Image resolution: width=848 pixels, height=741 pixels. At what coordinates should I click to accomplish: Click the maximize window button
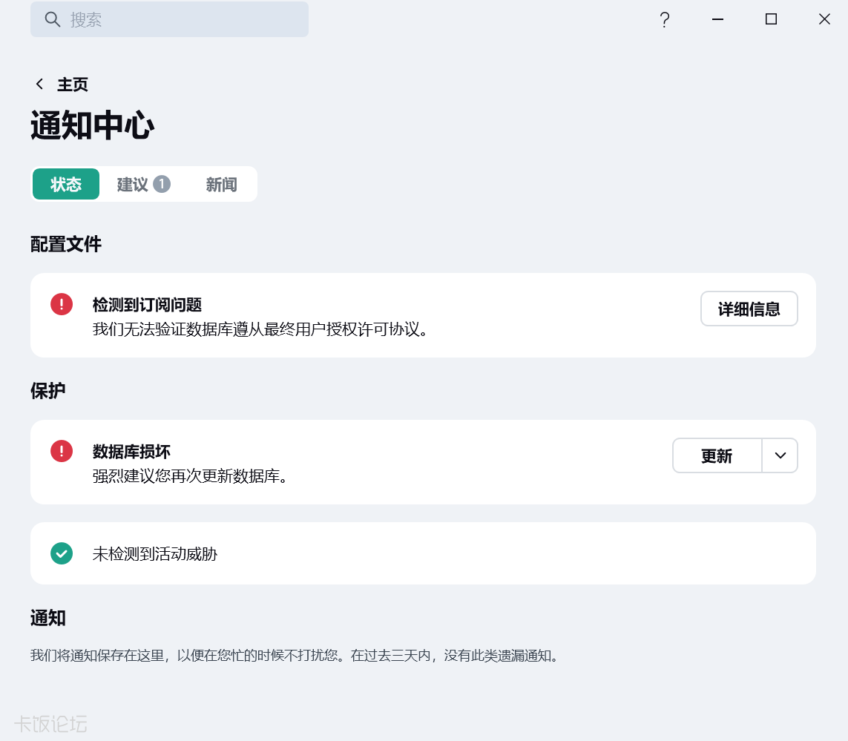pyautogui.click(x=771, y=19)
